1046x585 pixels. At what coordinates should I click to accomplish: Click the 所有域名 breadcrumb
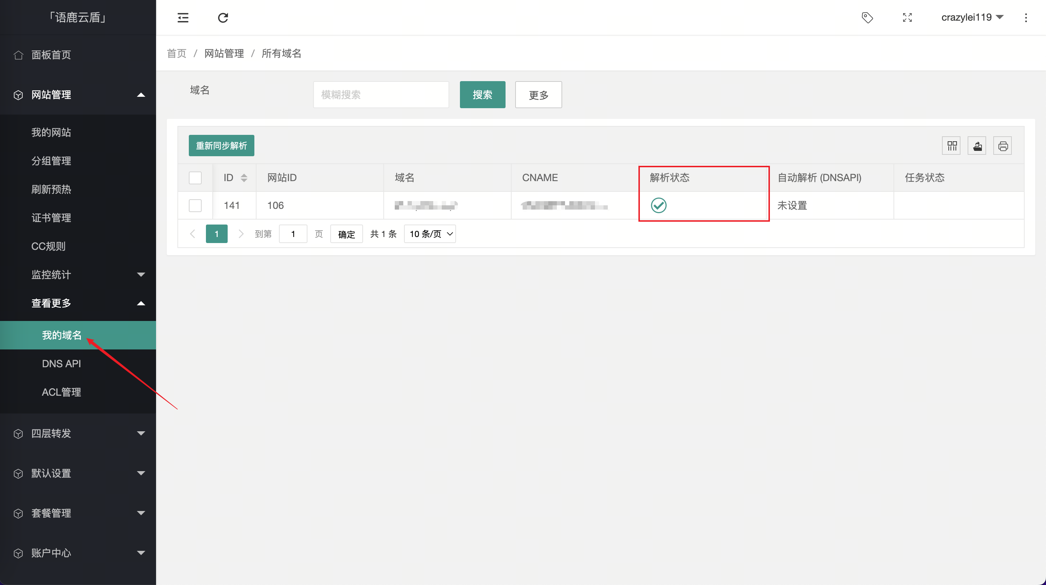(281, 53)
